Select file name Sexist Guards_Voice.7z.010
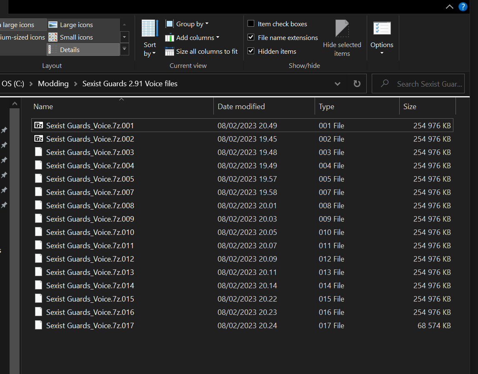The image size is (478, 374). coord(90,232)
